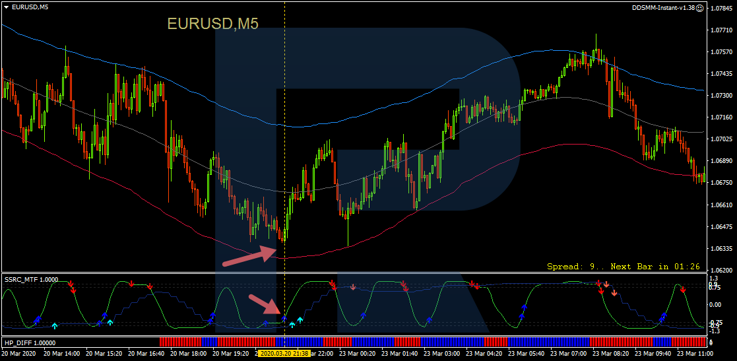This screenshot has height=361, width=737.
Task: Click the large pink arrow in SSRC_MTF window
Action: point(267,304)
